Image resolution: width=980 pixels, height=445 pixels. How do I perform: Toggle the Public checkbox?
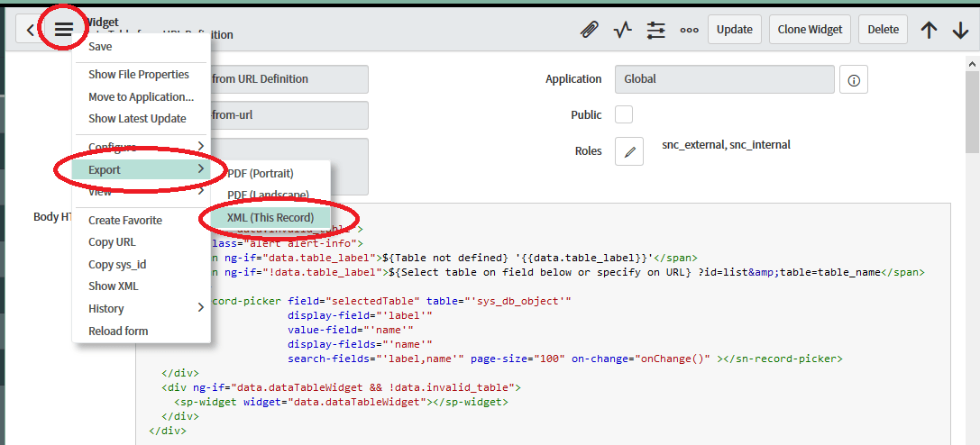pos(624,114)
